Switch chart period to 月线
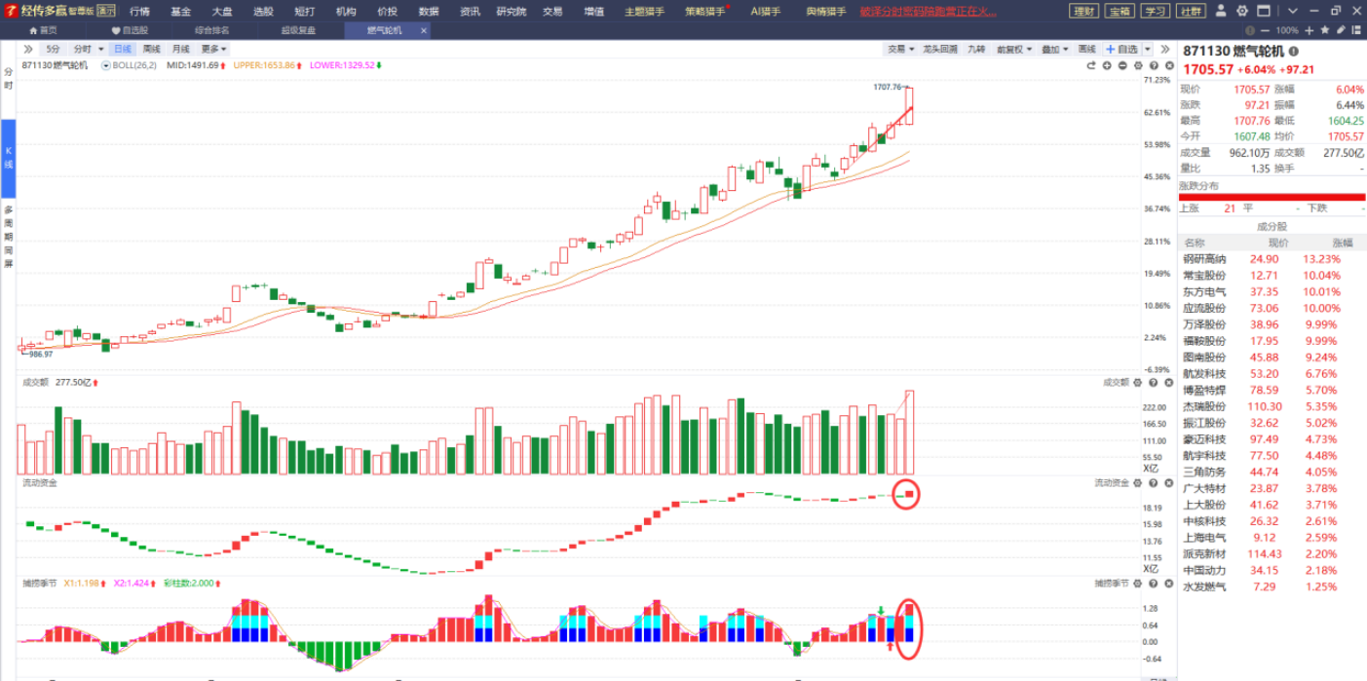The width and height of the screenshot is (1367, 681). [180, 49]
